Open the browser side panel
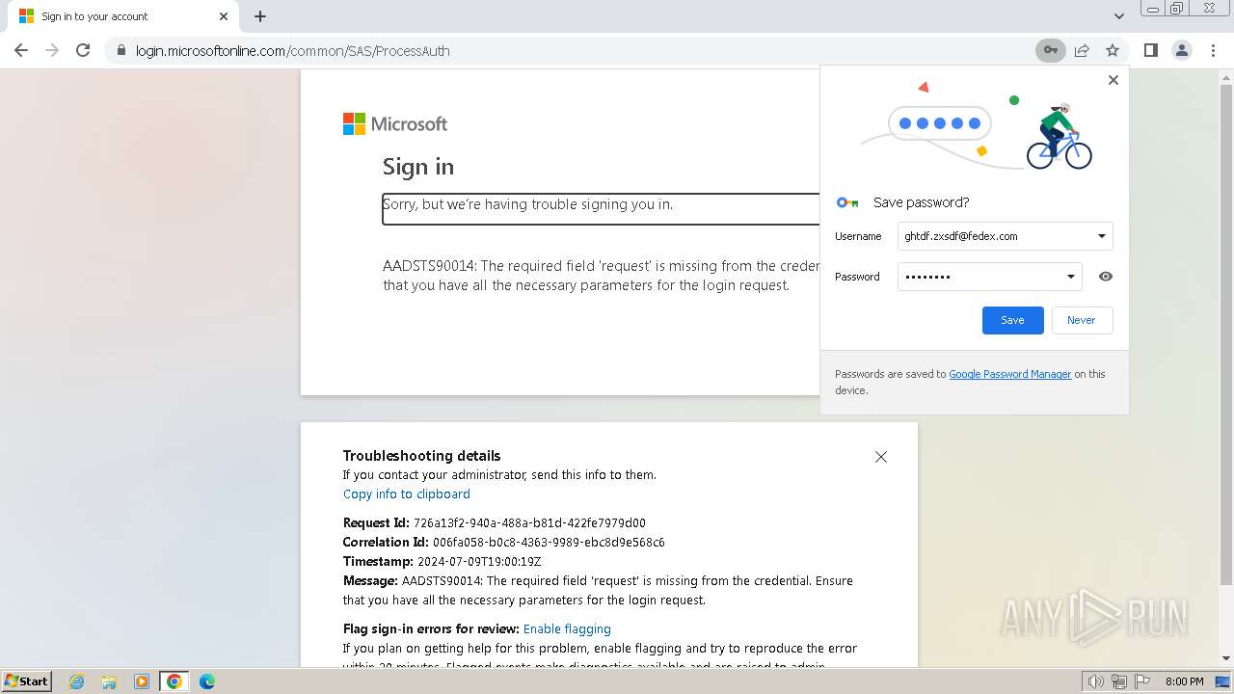1234x694 pixels. [1150, 50]
